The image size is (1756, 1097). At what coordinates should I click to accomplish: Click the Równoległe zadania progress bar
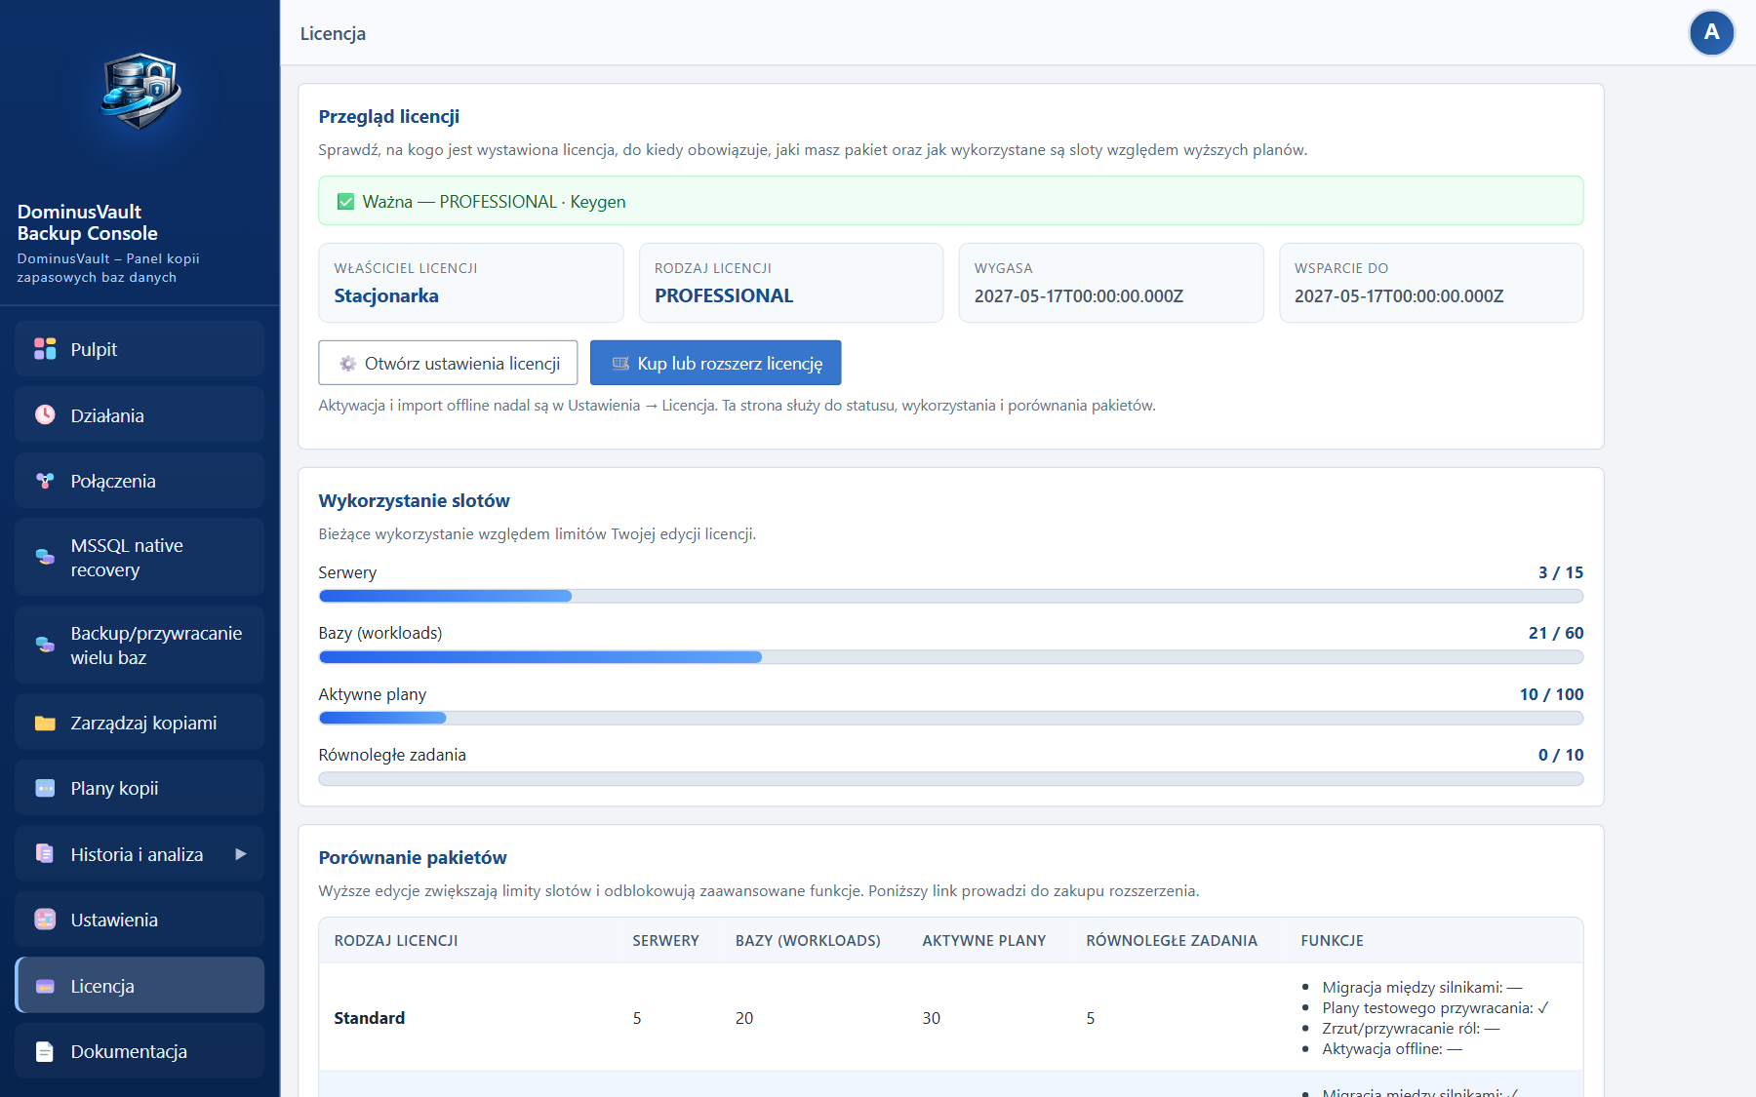coord(951,779)
